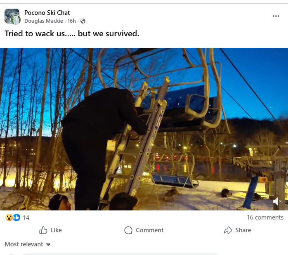Play the chairlift ladder video
Screen dimensions: 288x255
tap(144, 129)
